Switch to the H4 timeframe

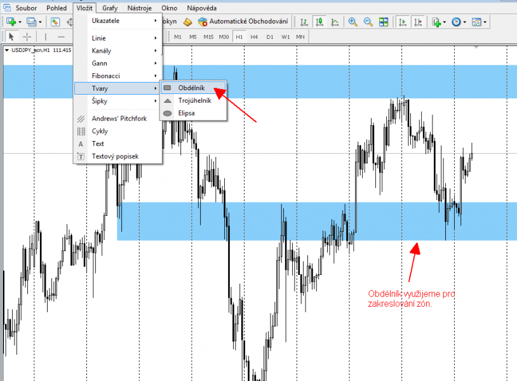pyautogui.click(x=254, y=36)
